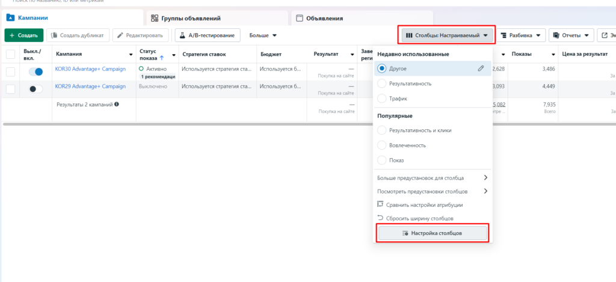The width and height of the screenshot is (616, 282).
Task: Open the Столбцы: Настраиваемый dropdown
Action: click(x=447, y=35)
